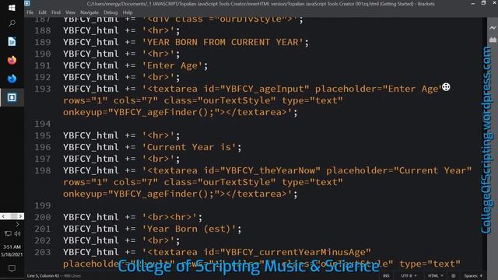Screen dimensions: 498x280
Task: Click line number 196
Action: [x=43, y=147]
